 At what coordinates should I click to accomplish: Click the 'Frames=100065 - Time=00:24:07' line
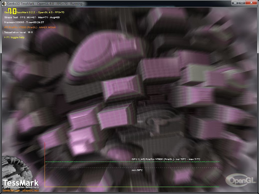(x=24, y=22)
